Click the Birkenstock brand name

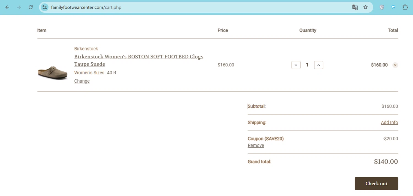pos(86,49)
